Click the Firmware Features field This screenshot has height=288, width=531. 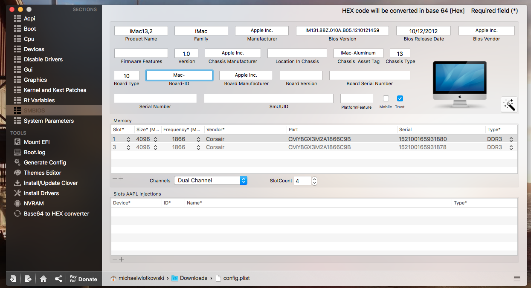coord(141,53)
